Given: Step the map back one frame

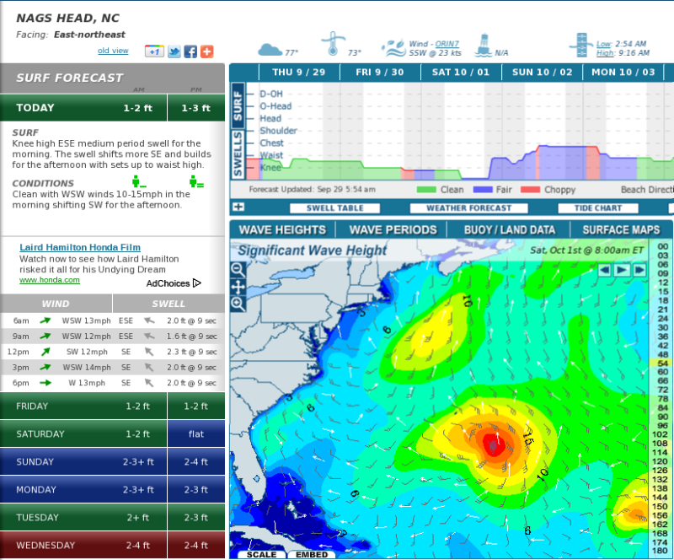Looking at the screenshot, I should (x=604, y=270).
